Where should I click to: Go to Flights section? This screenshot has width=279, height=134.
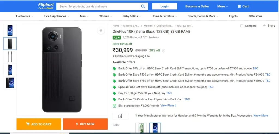point(233,16)
